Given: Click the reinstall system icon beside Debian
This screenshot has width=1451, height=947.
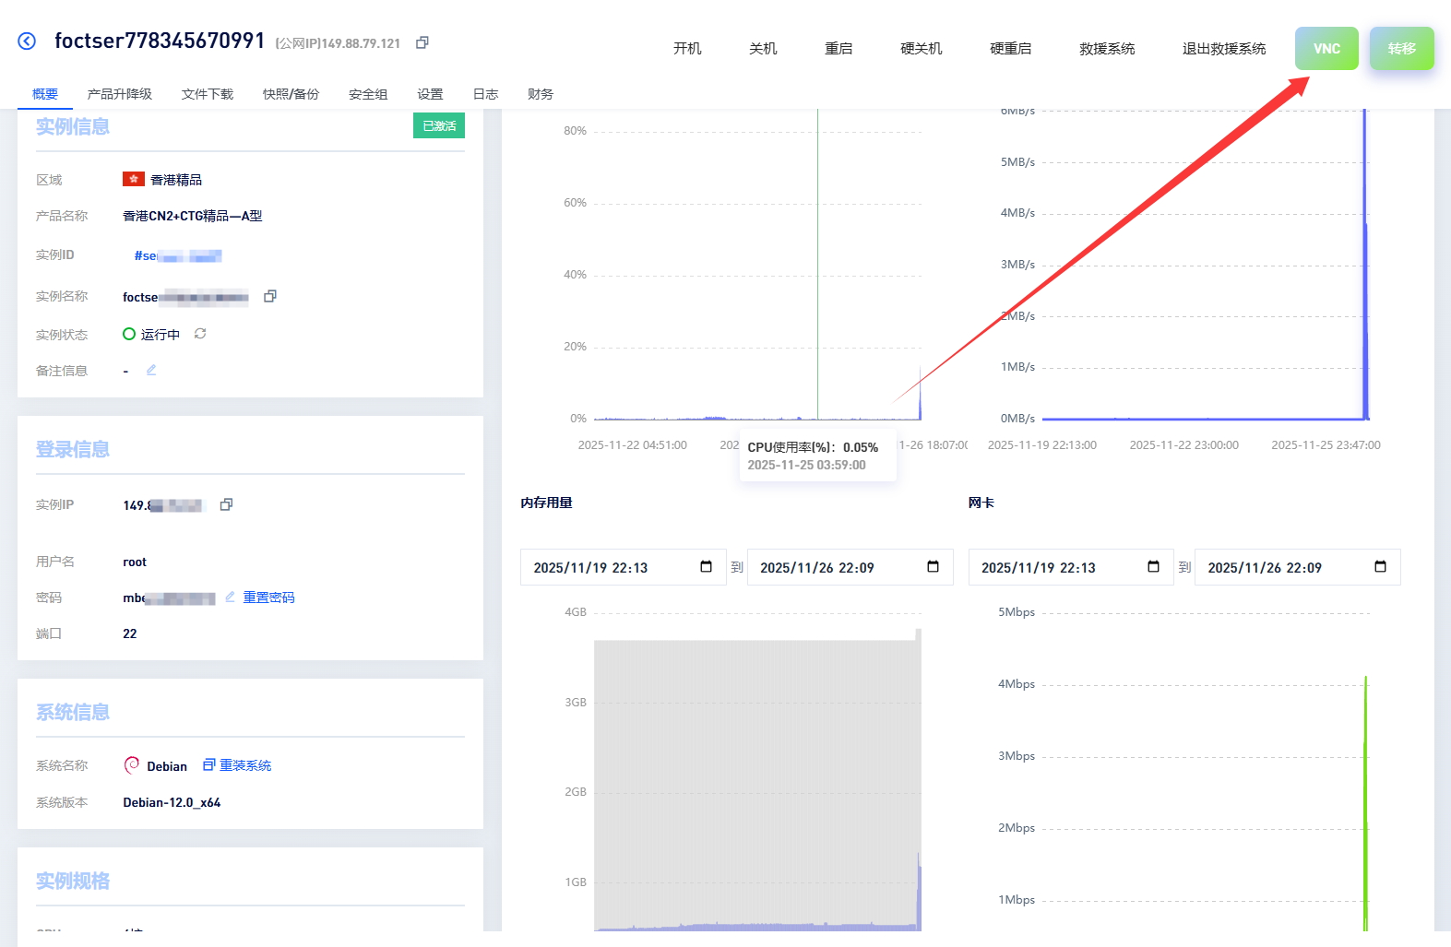Looking at the screenshot, I should click(x=209, y=764).
